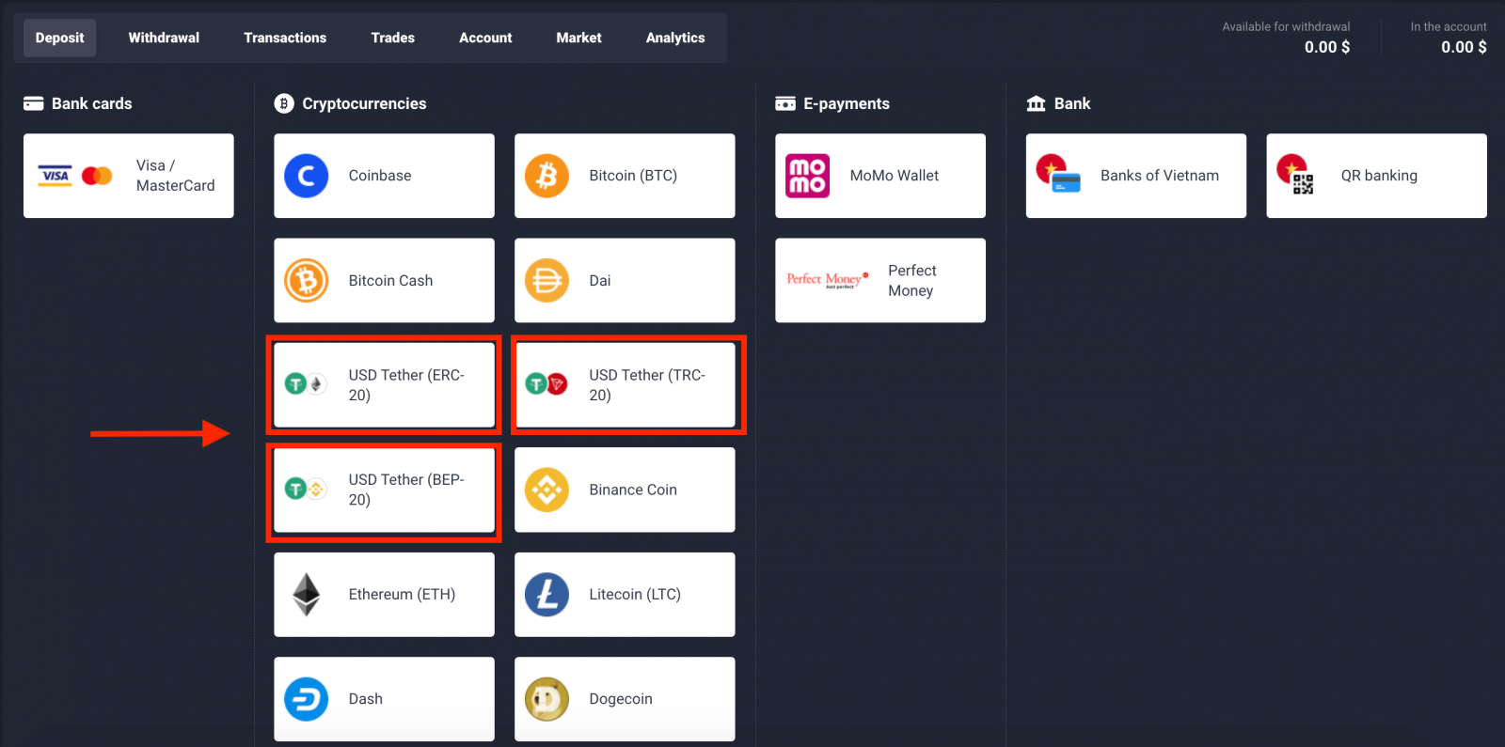Screen dimensions: 1505x747
Task: Select the Dogecoin label text
Action: [x=621, y=699]
